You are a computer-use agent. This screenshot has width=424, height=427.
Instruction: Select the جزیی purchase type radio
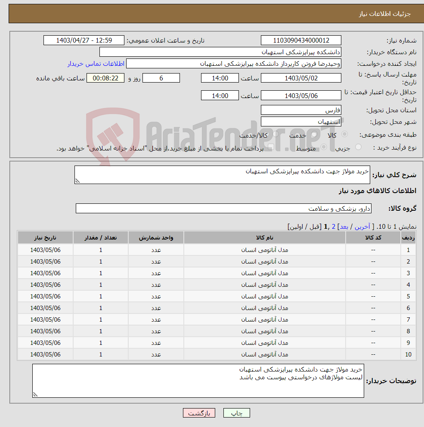click(358, 147)
